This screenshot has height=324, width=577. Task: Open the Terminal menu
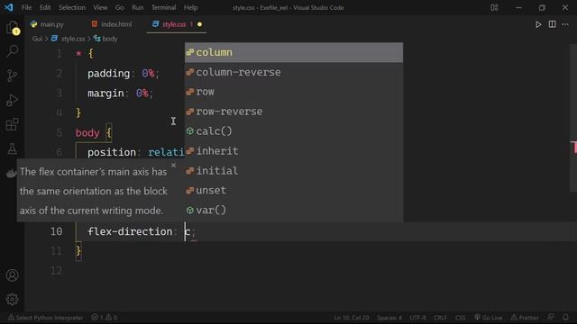[164, 7]
